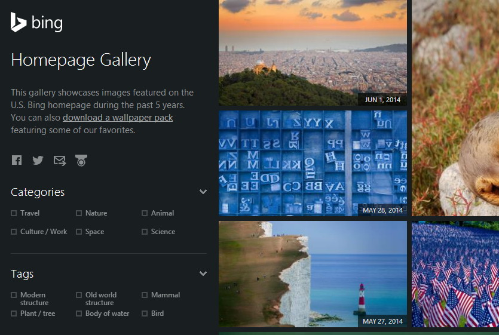Open the American flags image thumbnail
Image resolution: width=499 pixels, height=335 pixels.
pyautogui.click(x=455, y=274)
